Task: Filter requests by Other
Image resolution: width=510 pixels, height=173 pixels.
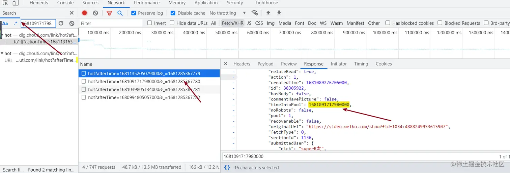Action: point(374,23)
